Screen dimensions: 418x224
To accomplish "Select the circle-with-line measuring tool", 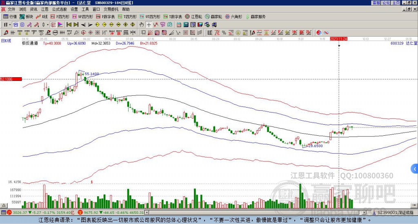I will (55, 33).
